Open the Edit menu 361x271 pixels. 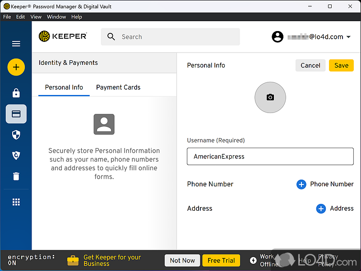20,17
